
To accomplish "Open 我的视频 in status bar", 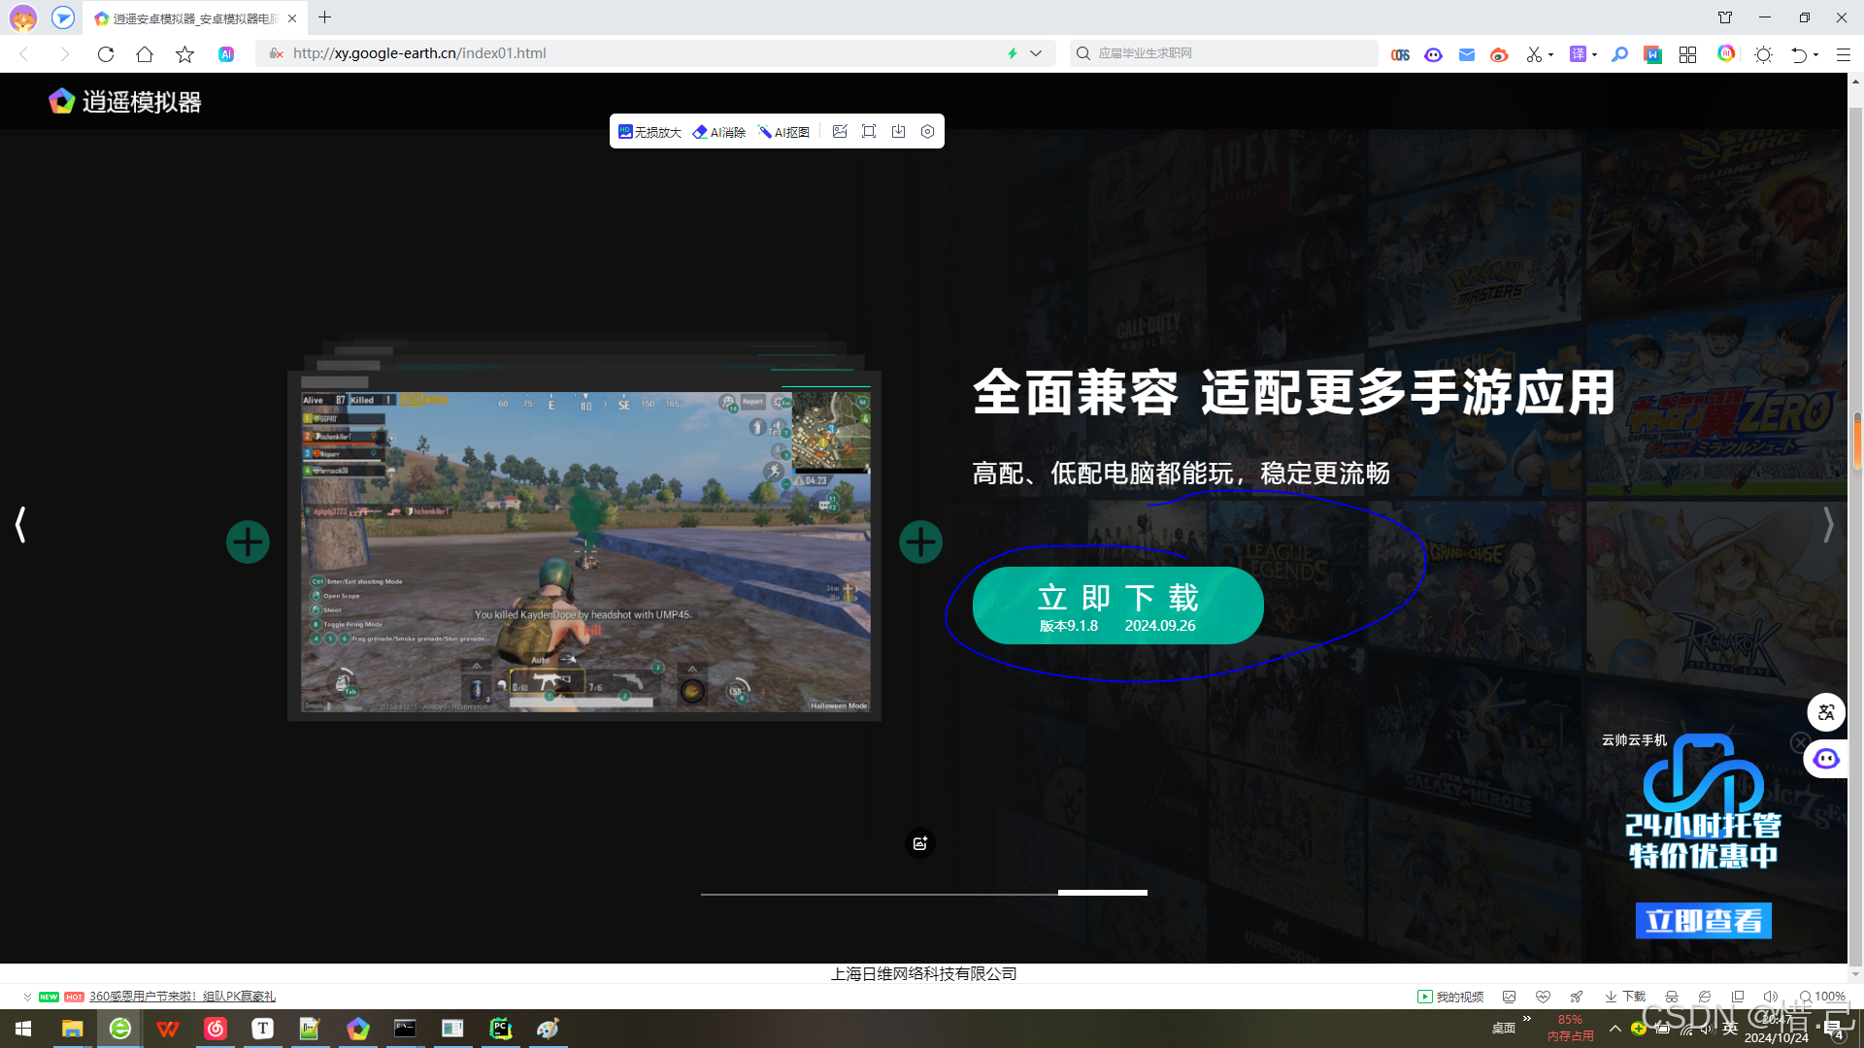I will [x=1450, y=997].
